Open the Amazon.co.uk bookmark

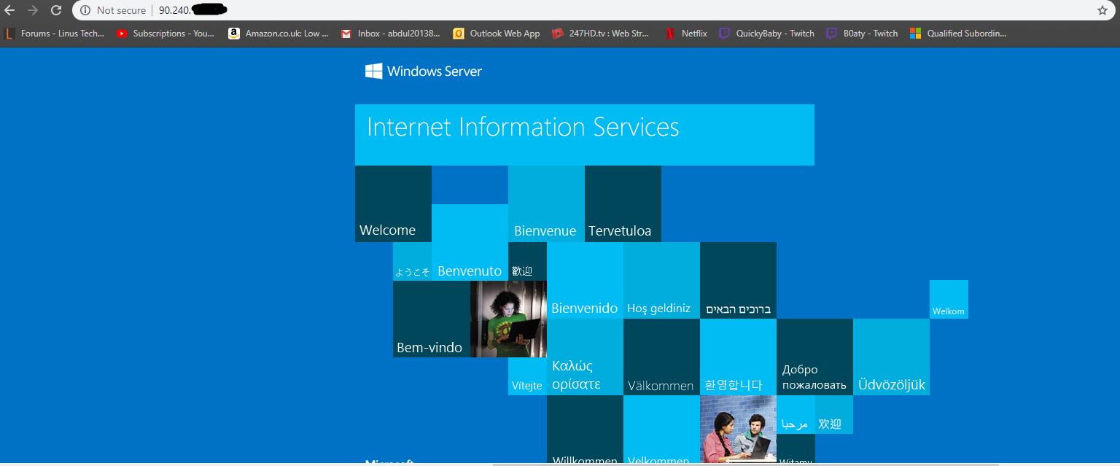278,33
